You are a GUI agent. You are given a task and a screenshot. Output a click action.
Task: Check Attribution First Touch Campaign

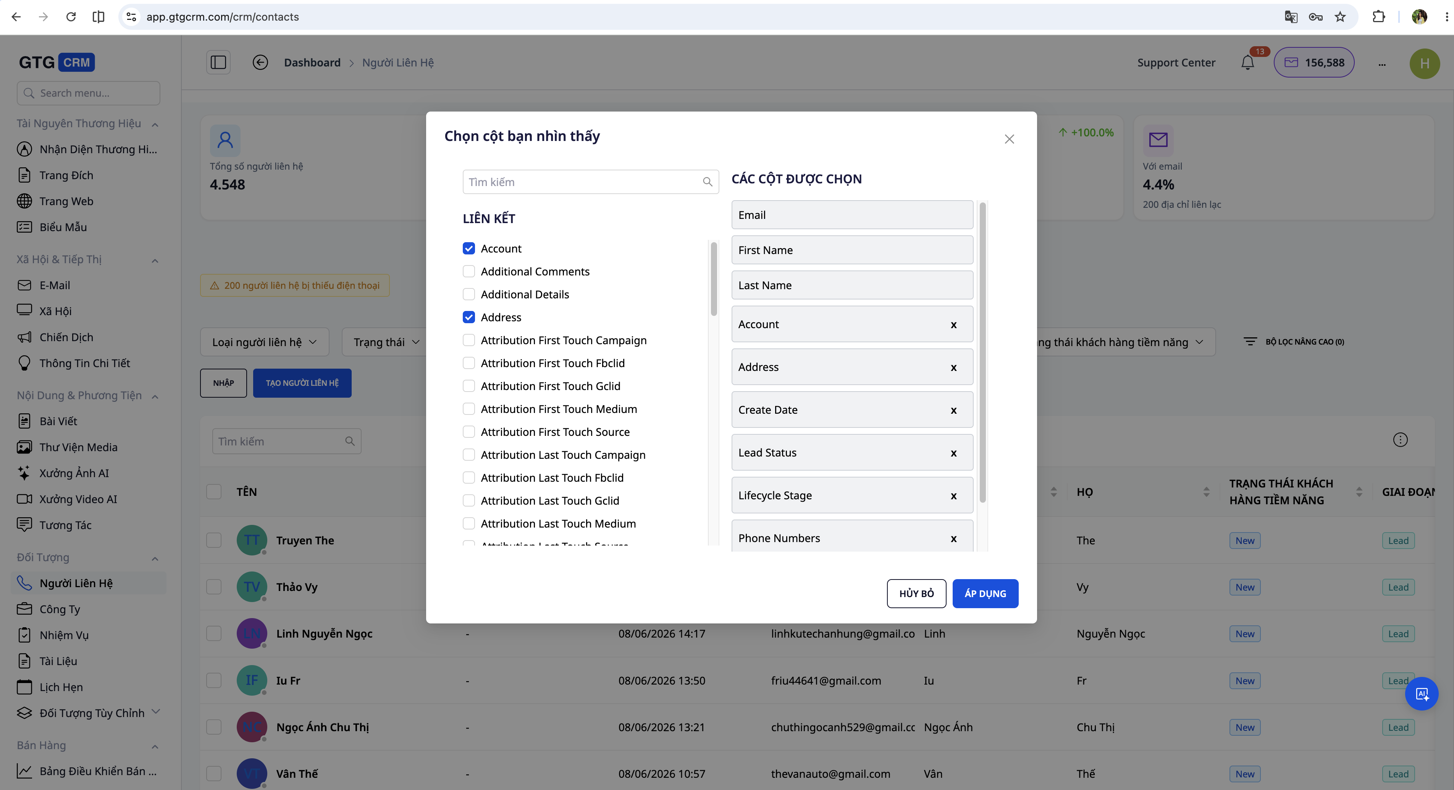tap(469, 340)
